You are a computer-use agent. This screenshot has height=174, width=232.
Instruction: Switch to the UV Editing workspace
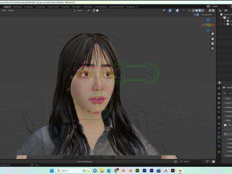pyautogui.click(x=40, y=7)
